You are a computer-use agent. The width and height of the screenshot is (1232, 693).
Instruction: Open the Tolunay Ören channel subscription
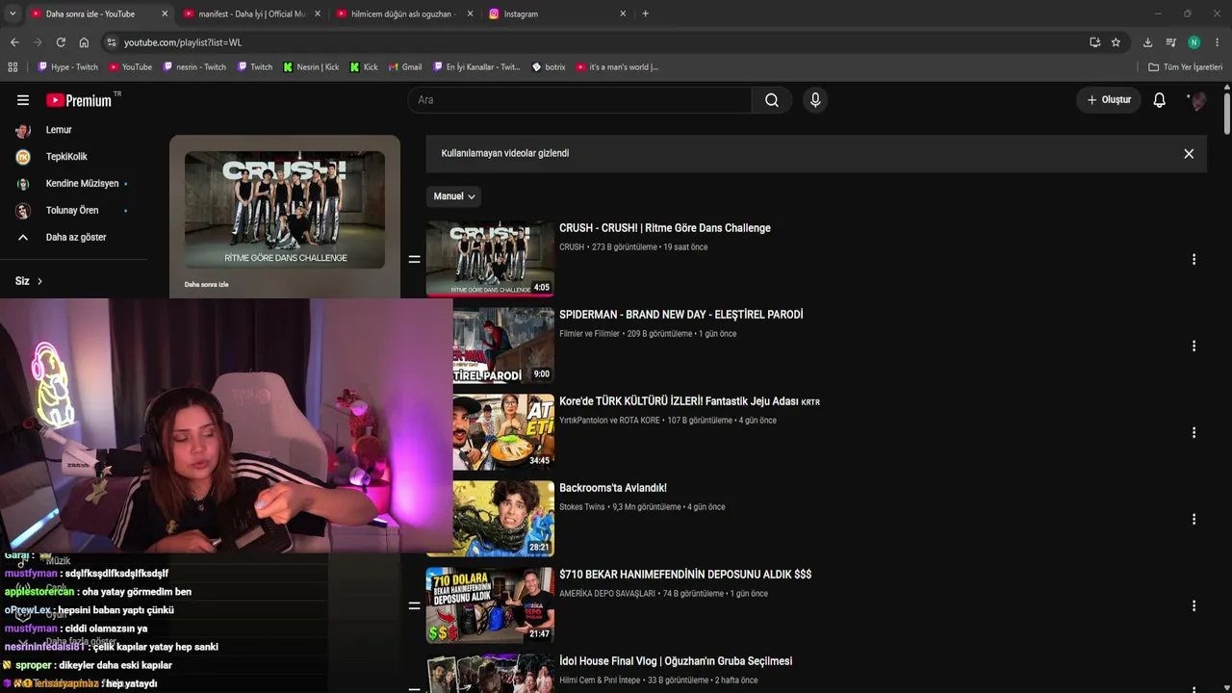pos(71,211)
